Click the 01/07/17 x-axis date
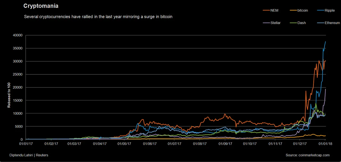Screen dimensions: 341x162 tap(174, 144)
